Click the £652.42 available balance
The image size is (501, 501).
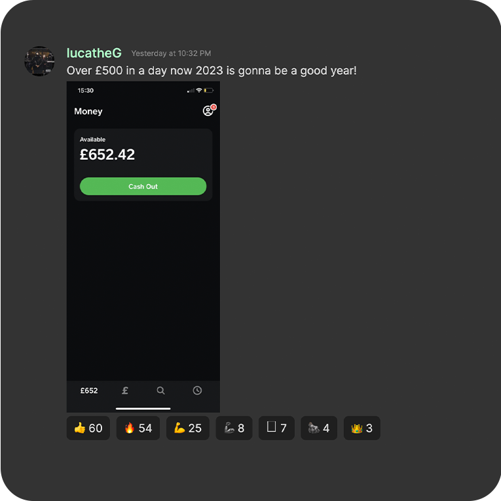tap(107, 155)
